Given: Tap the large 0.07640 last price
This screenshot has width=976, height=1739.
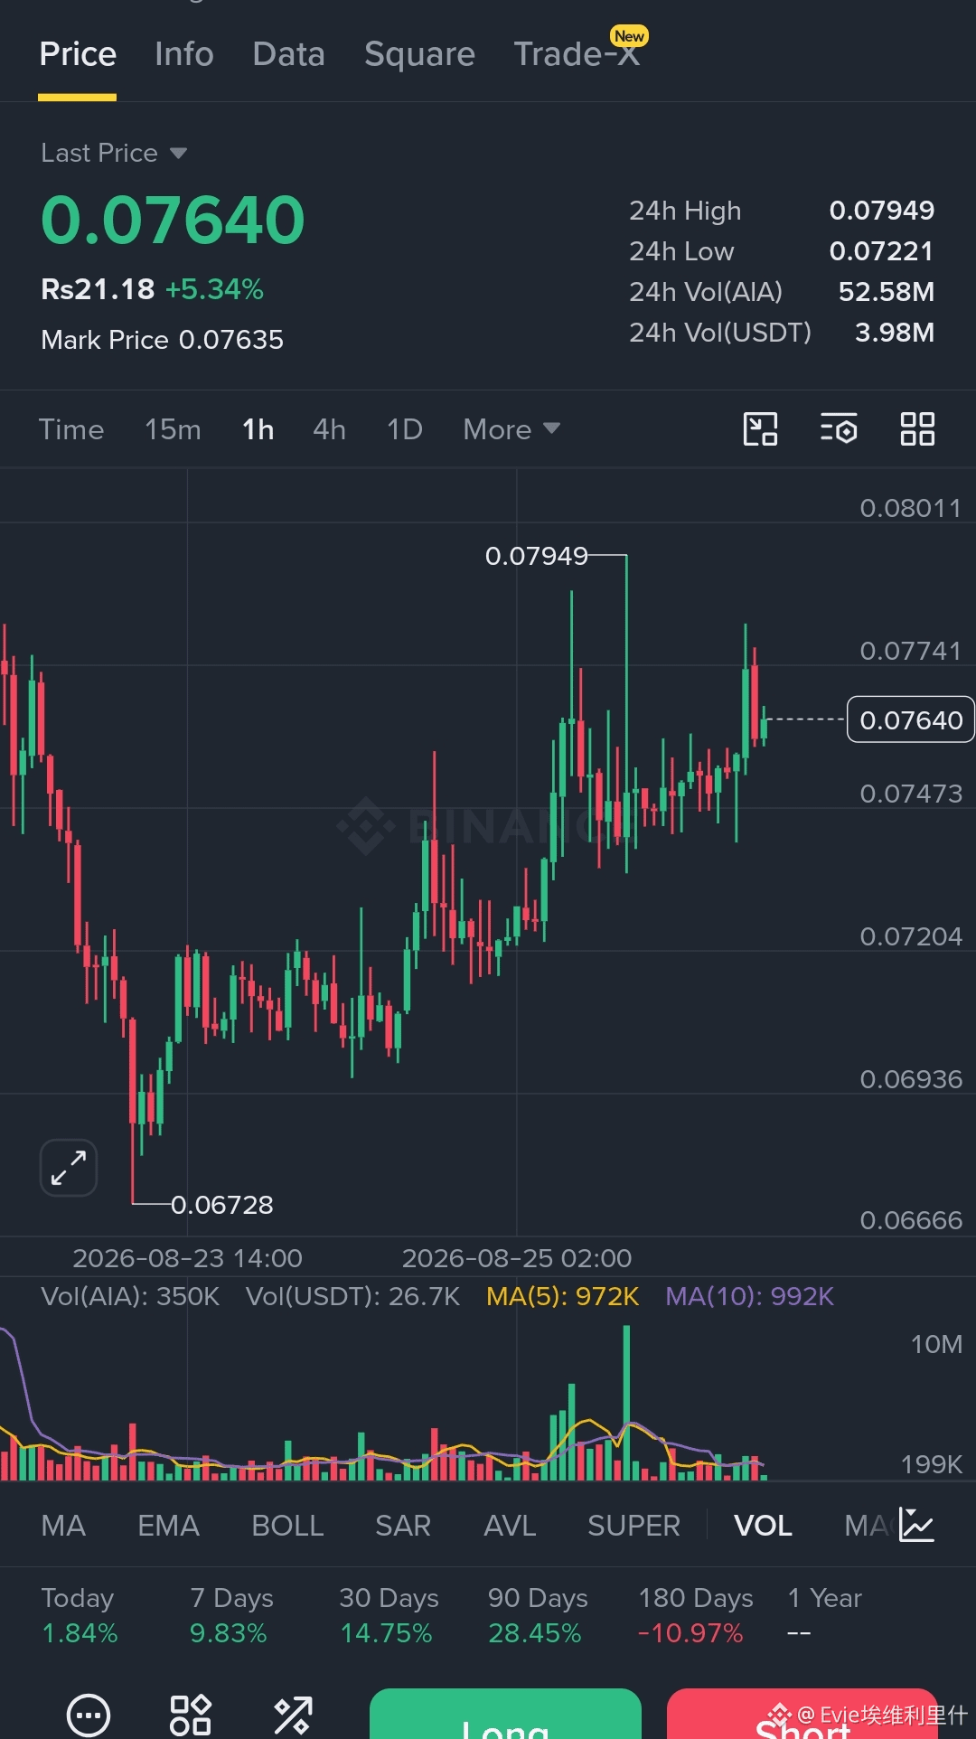Looking at the screenshot, I should [x=173, y=220].
